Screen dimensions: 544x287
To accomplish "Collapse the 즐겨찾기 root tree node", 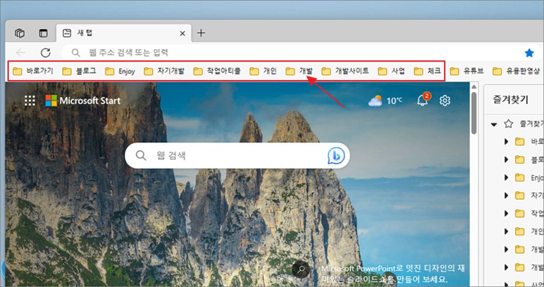I will (x=494, y=124).
